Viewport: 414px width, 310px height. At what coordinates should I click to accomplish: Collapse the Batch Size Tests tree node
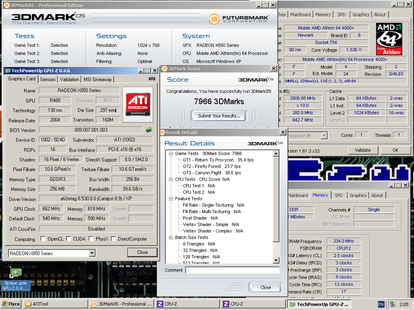coord(171,237)
